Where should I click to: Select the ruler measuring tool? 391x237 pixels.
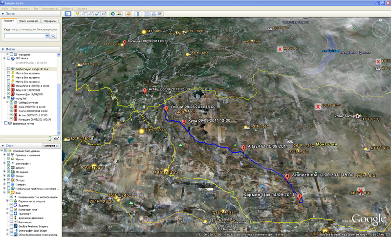pos(138,14)
